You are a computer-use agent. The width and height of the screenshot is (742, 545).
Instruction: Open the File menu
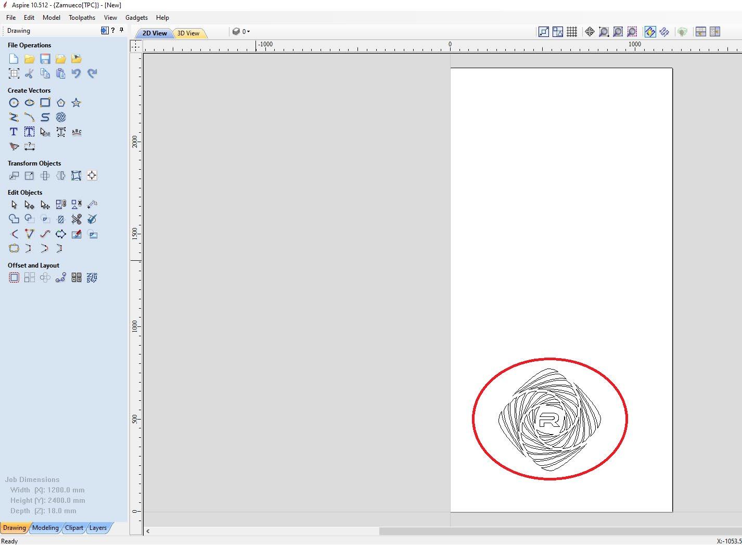[11, 17]
